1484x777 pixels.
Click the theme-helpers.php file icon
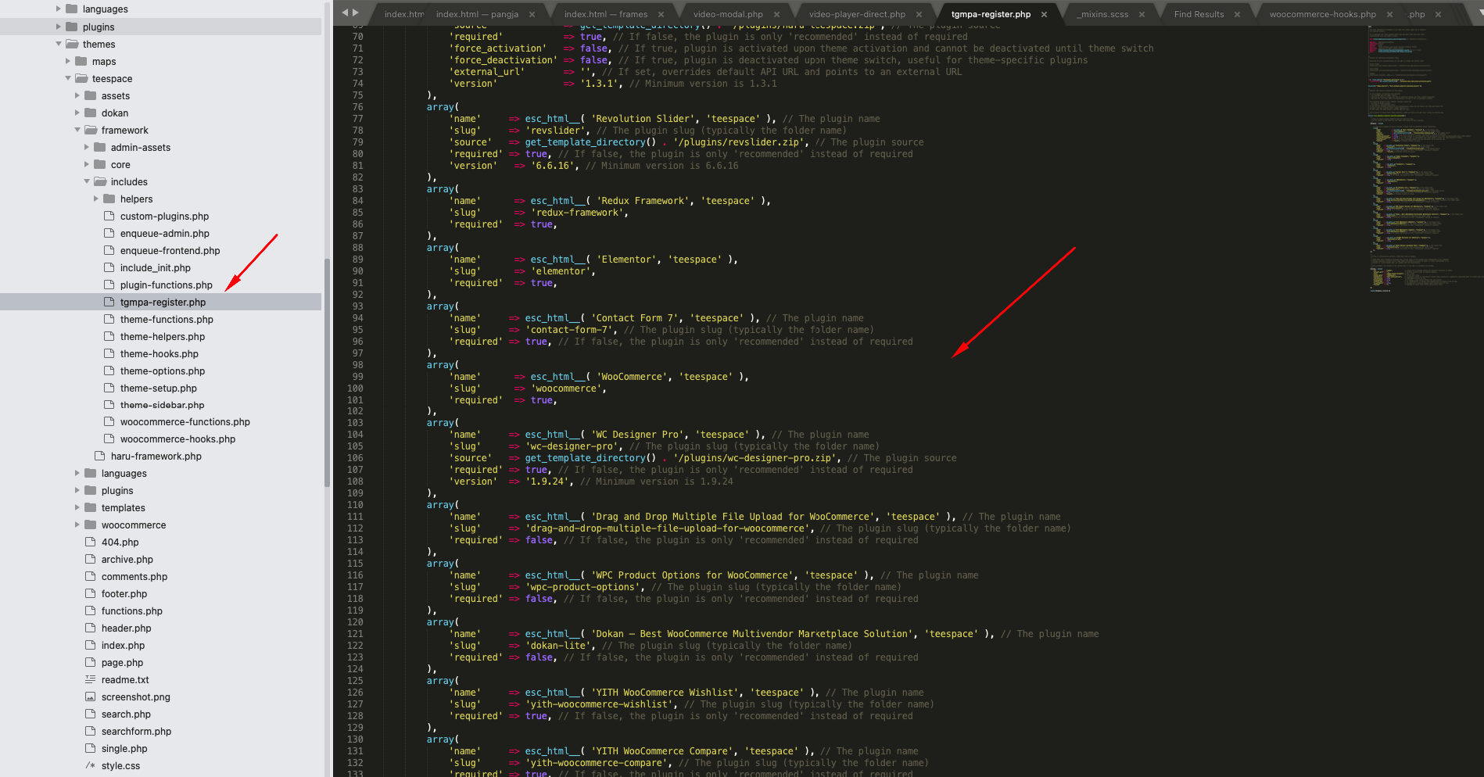109,336
